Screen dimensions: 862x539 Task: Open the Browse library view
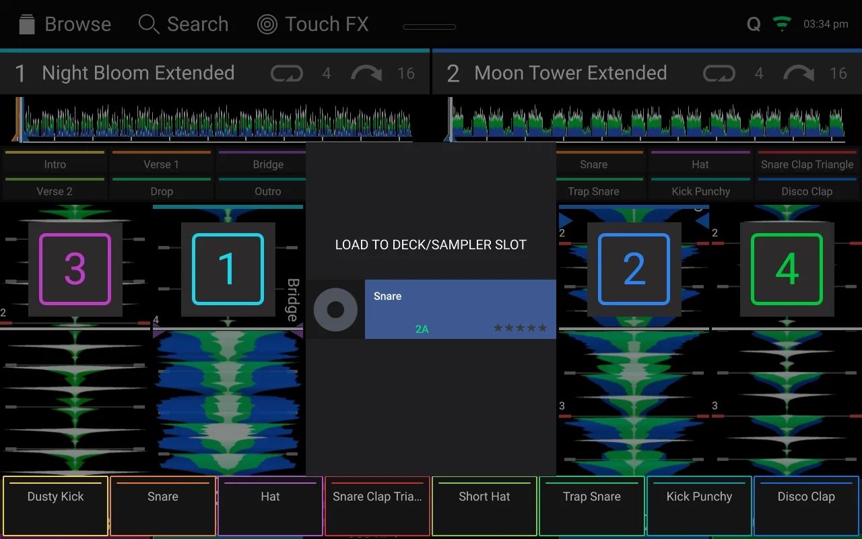pyautogui.click(x=65, y=24)
